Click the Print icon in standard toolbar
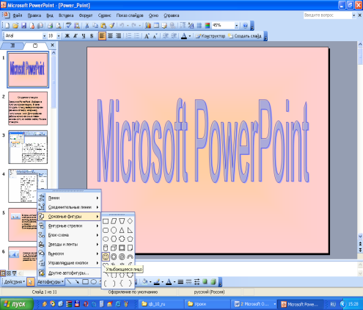Screen dimensions: 363x310 [50, 26]
